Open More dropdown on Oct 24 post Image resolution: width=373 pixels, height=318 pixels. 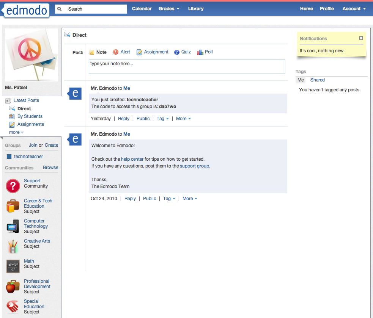(x=190, y=199)
